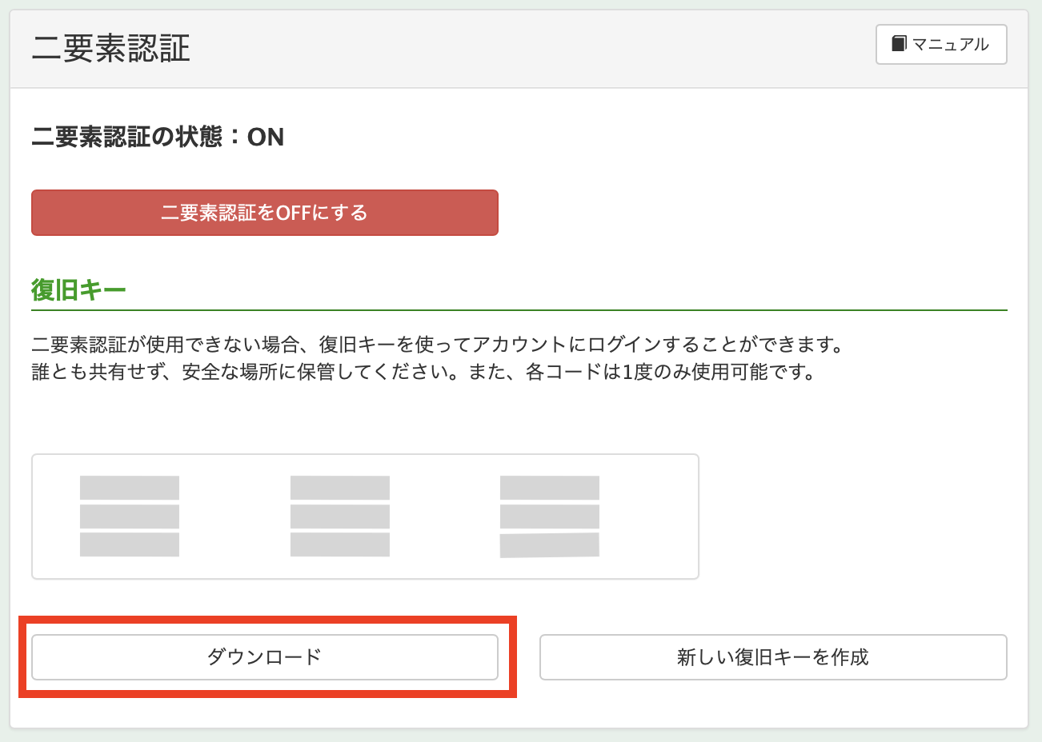
Task: Select the rightmost masked recovery key entry
Action: [549, 516]
